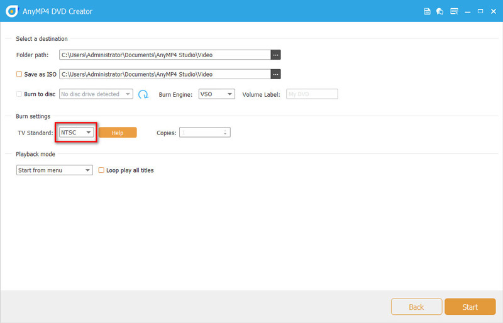Viewport: 503px width, 323px height.
Task: Browse for Folder path location
Action: click(275, 55)
